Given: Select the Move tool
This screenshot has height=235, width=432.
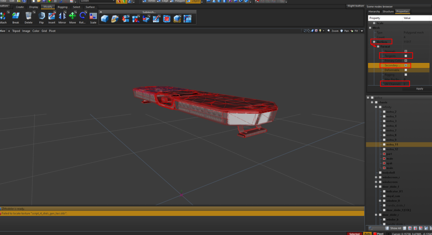Looking at the screenshot, I should 72,16.
